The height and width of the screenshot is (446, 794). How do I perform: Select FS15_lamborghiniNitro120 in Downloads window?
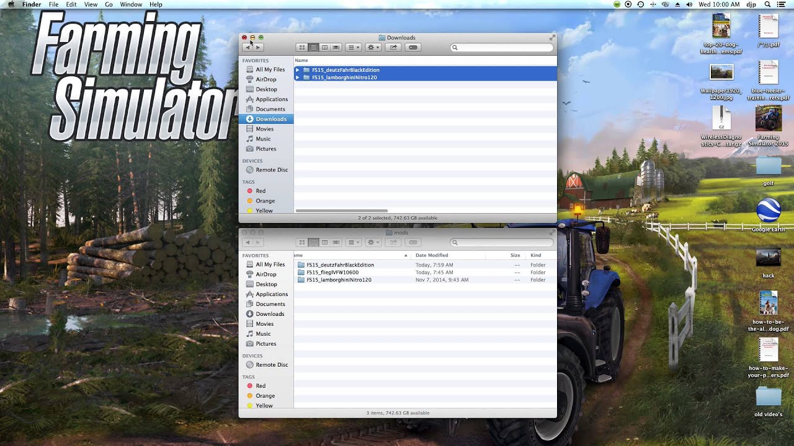pos(426,77)
